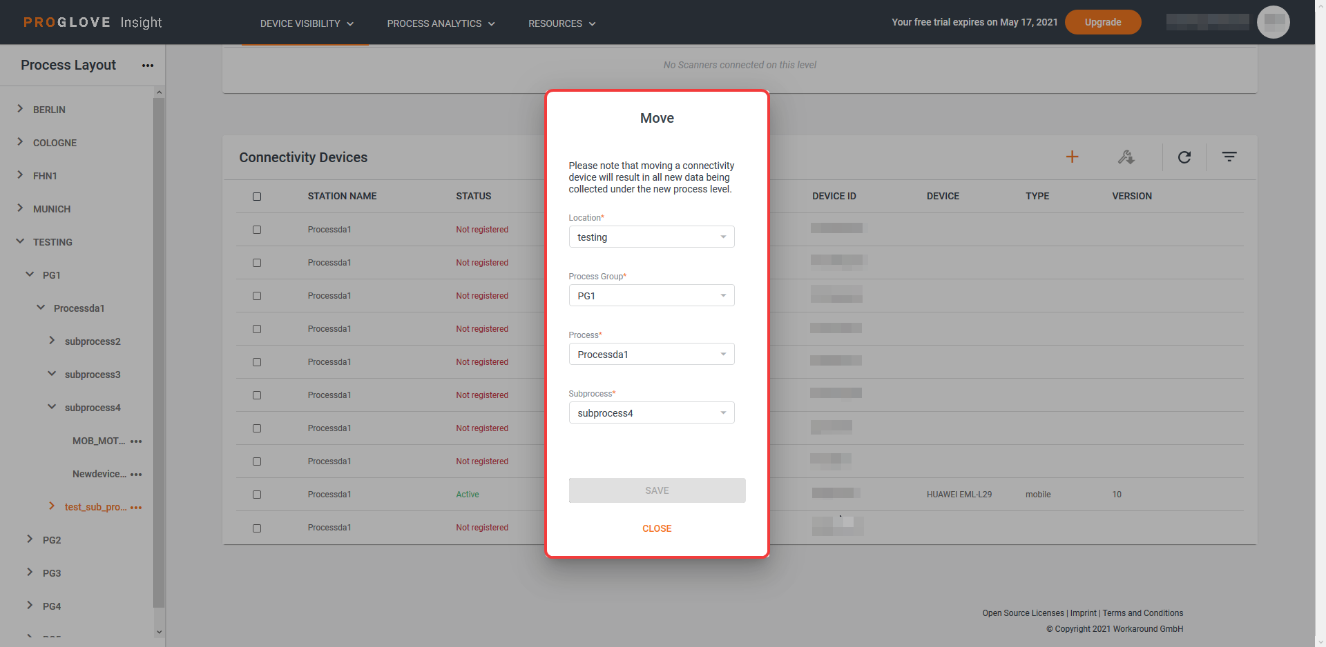Open the Process Analytics menu
The height and width of the screenshot is (647, 1326).
pyautogui.click(x=441, y=23)
